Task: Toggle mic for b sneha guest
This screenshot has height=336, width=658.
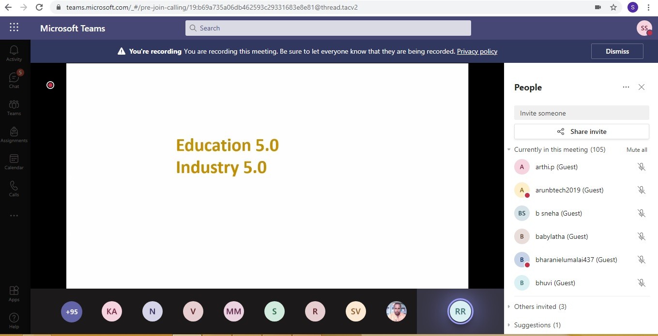Action: click(641, 213)
